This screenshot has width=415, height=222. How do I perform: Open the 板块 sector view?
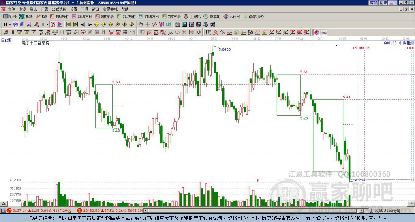click(26, 16)
